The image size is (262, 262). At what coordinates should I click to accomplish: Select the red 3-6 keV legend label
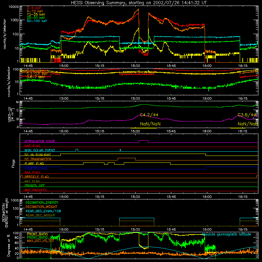(34, 8)
